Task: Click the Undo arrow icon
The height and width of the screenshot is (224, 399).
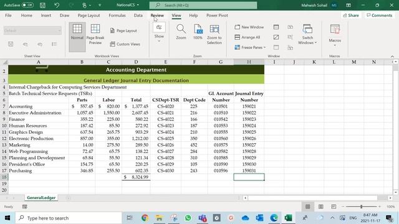Action: point(57,5)
